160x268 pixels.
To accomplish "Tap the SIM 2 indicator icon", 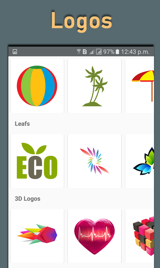I will click(x=85, y=52).
